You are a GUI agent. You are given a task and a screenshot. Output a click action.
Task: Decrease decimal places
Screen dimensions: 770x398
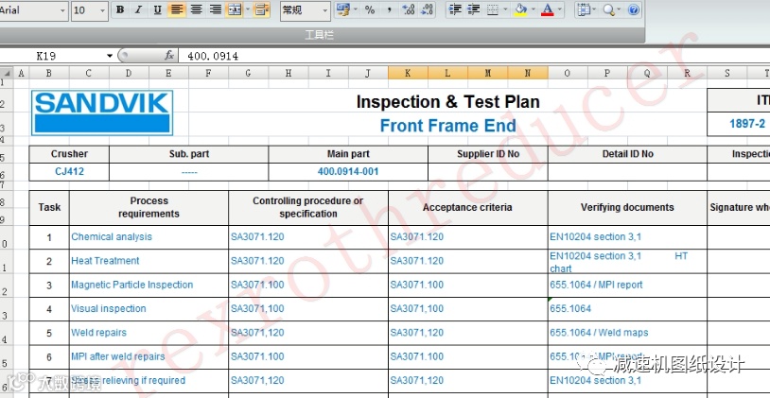point(428,9)
